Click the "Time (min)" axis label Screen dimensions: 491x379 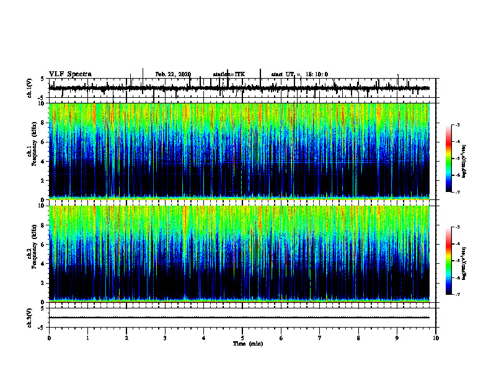[x=248, y=344]
